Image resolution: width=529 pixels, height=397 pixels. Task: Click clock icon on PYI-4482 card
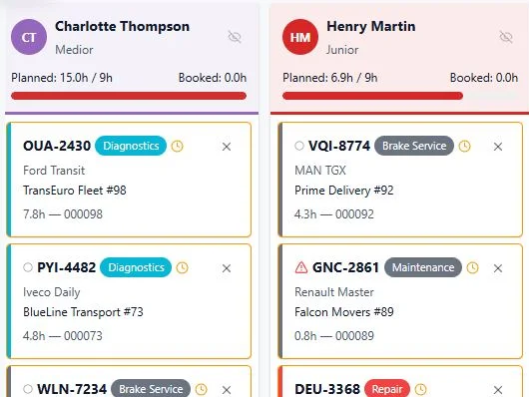[x=183, y=267]
